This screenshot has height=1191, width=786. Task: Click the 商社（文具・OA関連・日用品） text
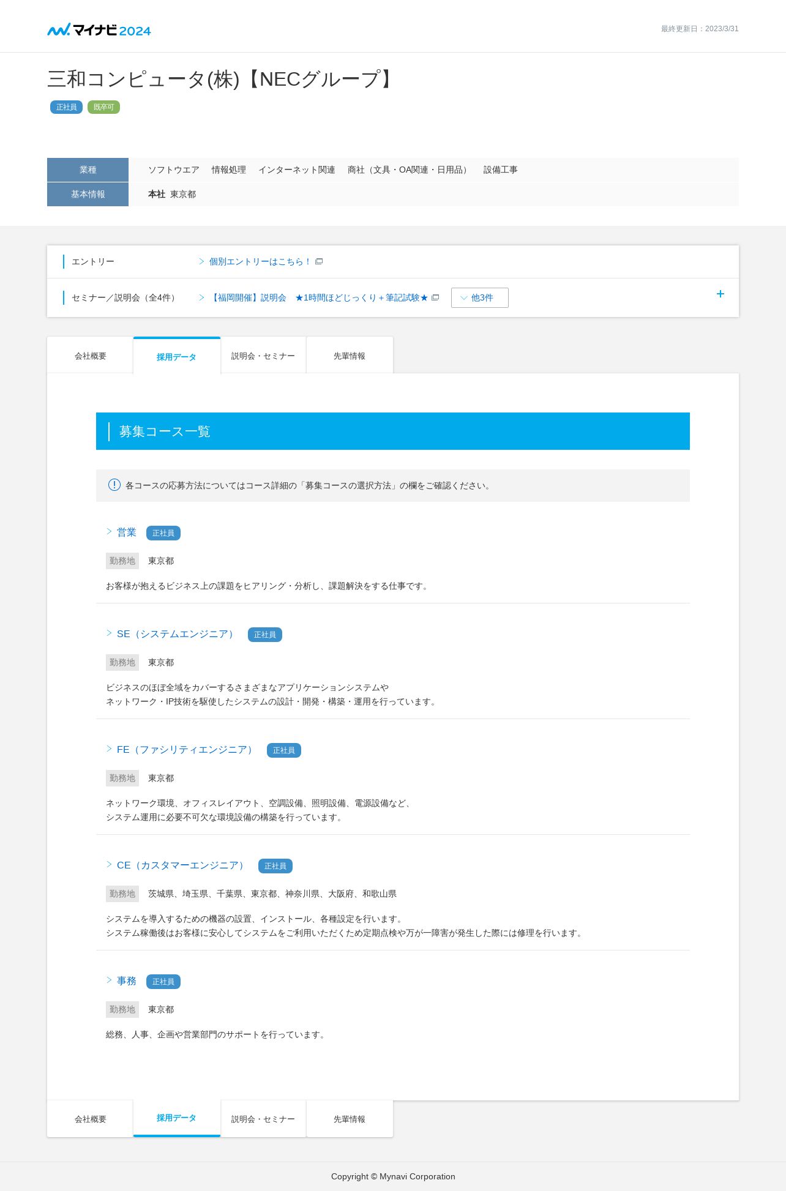tap(410, 170)
